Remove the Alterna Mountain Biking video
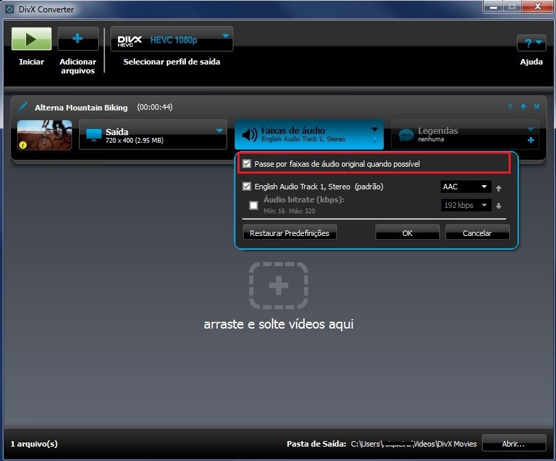Screen dimensions: 556x461 (x=537, y=106)
